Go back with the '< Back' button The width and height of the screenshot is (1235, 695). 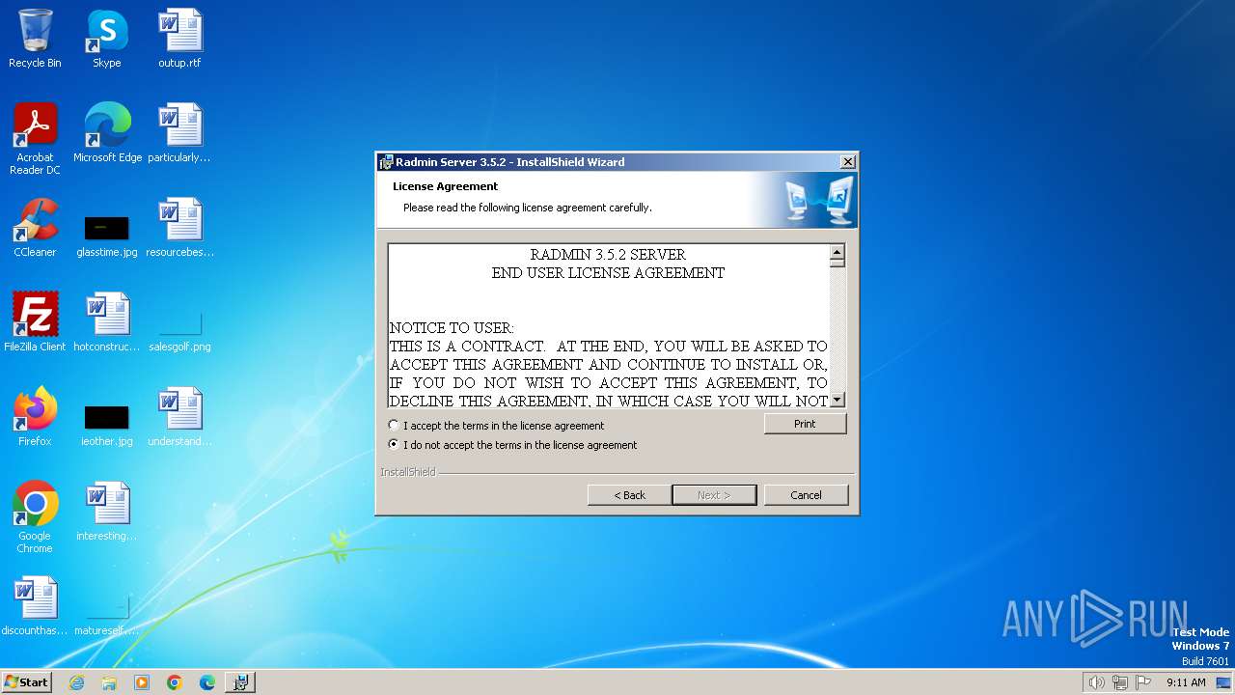629,495
